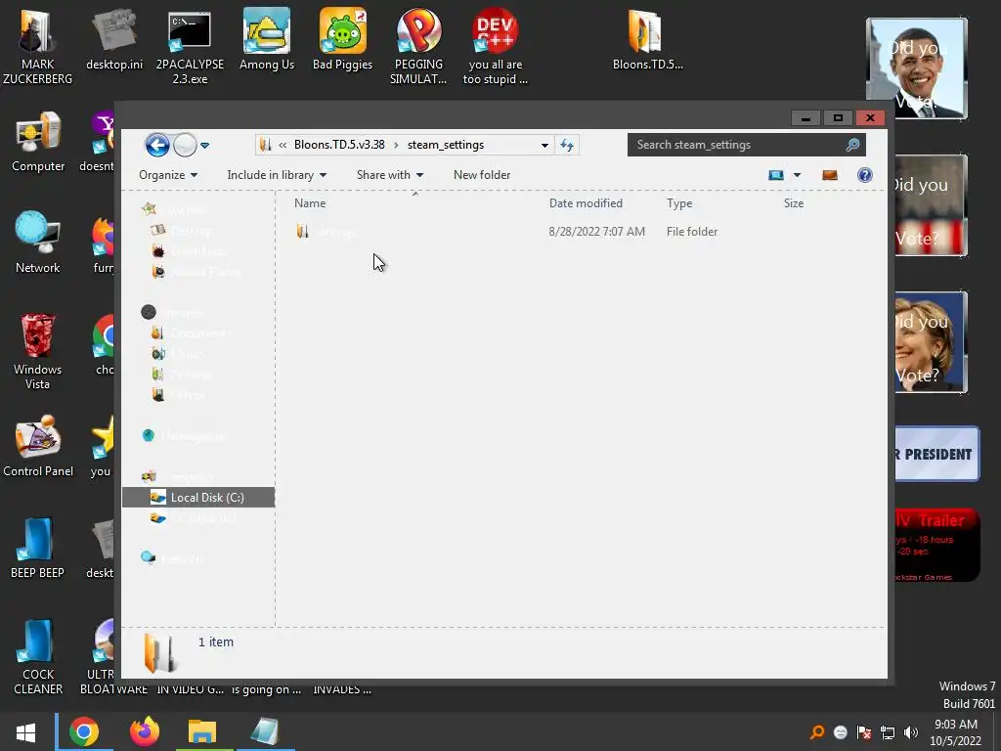Open Music library in sidebar
Viewport: 1001px width, 751px height.
point(178,353)
